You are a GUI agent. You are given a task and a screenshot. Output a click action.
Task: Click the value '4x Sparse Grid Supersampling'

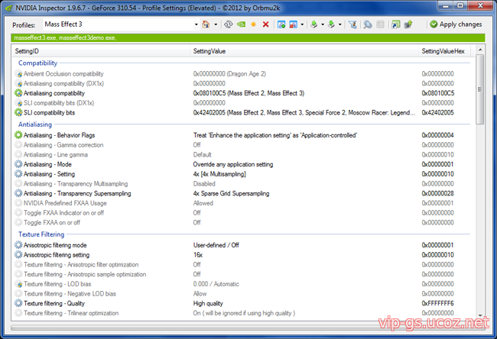click(x=231, y=193)
